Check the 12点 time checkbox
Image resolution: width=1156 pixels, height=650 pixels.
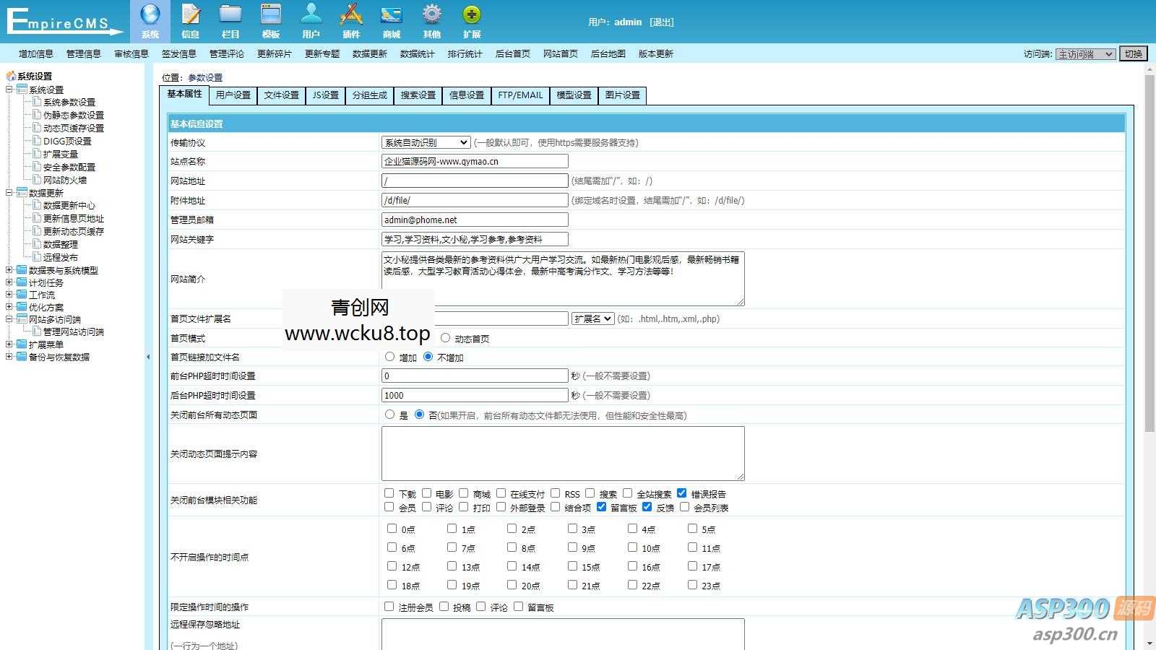[392, 566]
